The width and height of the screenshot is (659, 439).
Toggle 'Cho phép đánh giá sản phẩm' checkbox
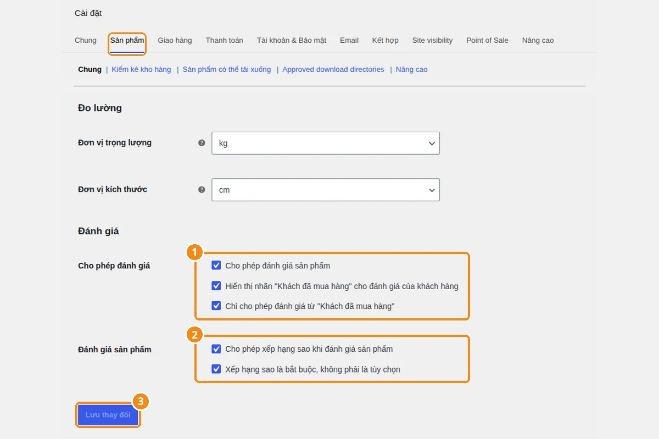click(216, 266)
